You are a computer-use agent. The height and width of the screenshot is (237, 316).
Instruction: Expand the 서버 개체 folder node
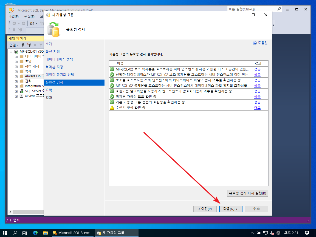(16, 67)
